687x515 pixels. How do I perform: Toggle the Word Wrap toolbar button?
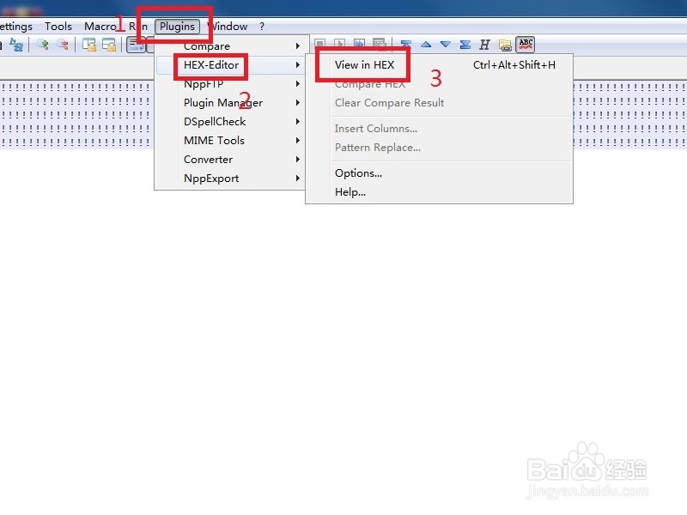coord(136,45)
